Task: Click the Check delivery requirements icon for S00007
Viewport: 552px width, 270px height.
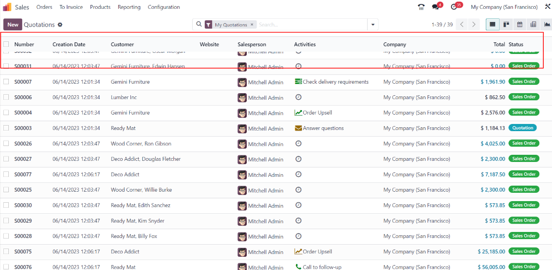Action: [x=298, y=82]
